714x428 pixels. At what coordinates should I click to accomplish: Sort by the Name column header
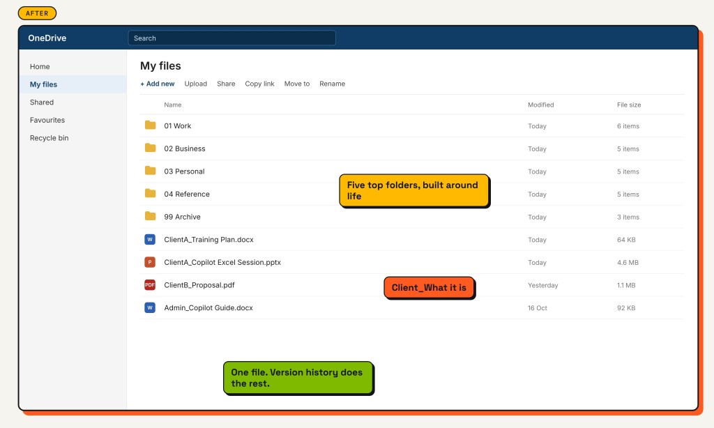pyautogui.click(x=173, y=105)
